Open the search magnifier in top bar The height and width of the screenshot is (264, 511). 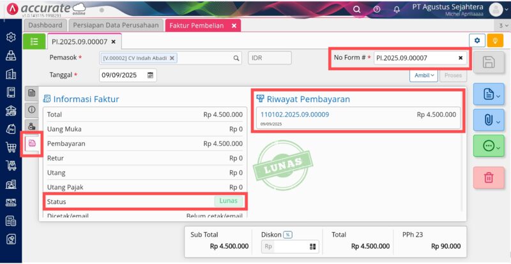point(357,10)
